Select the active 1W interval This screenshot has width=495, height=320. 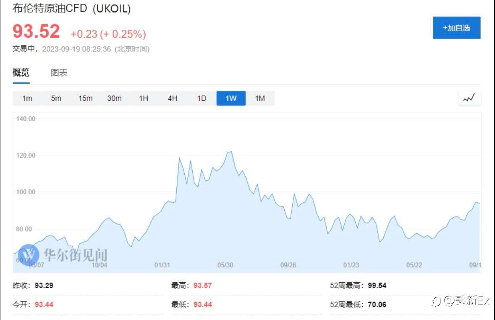tap(231, 98)
